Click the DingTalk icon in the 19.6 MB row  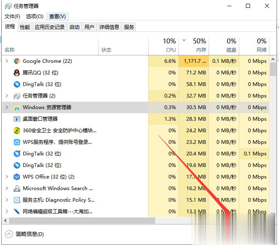click(x=17, y=165)
